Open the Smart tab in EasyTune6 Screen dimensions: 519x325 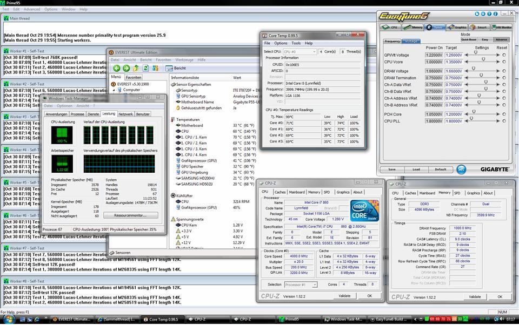point(479,27)
